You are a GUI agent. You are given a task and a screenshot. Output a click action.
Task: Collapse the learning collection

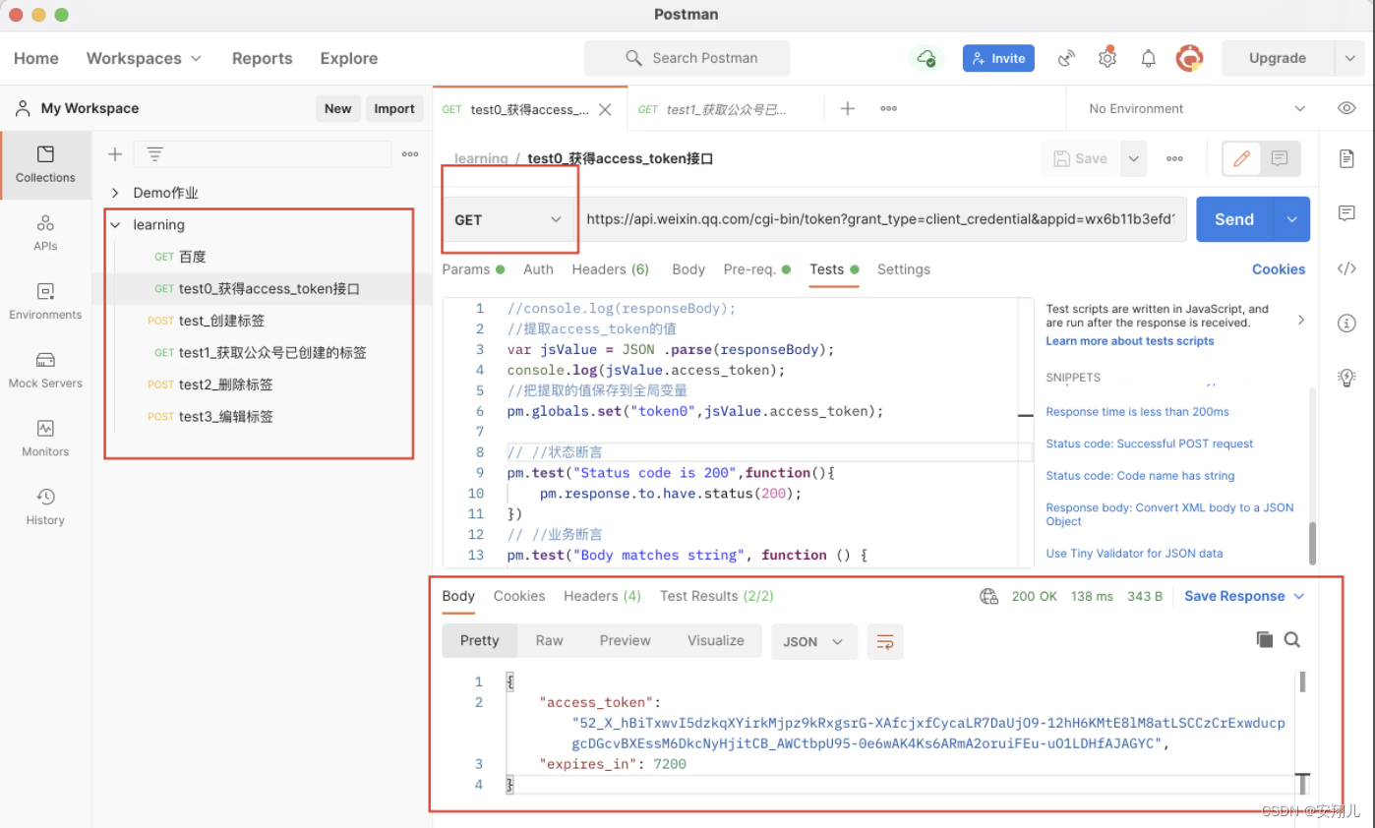point(116,225)
